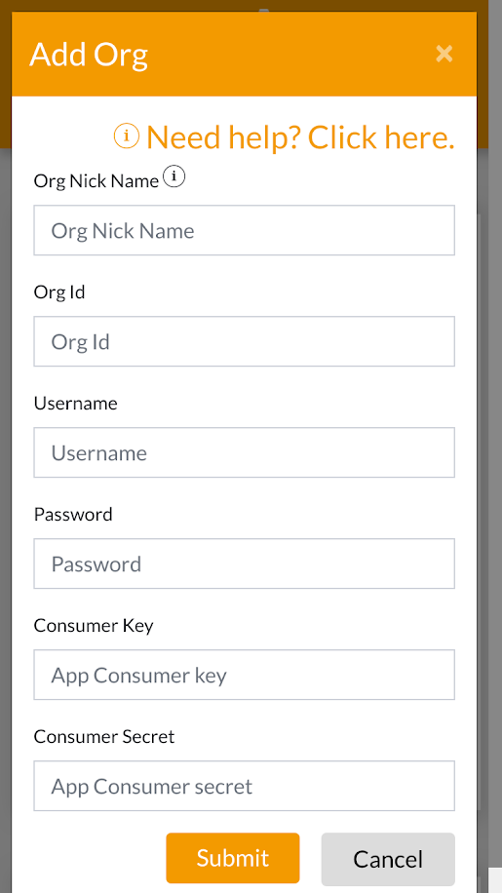This screenshot has height=893, width=502.
Task: Select the App Consumer key field
Action: point(244,675)
